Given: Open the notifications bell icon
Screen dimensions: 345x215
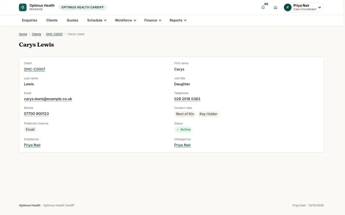Looking at the screenshot, I should (x=263, y=7).
